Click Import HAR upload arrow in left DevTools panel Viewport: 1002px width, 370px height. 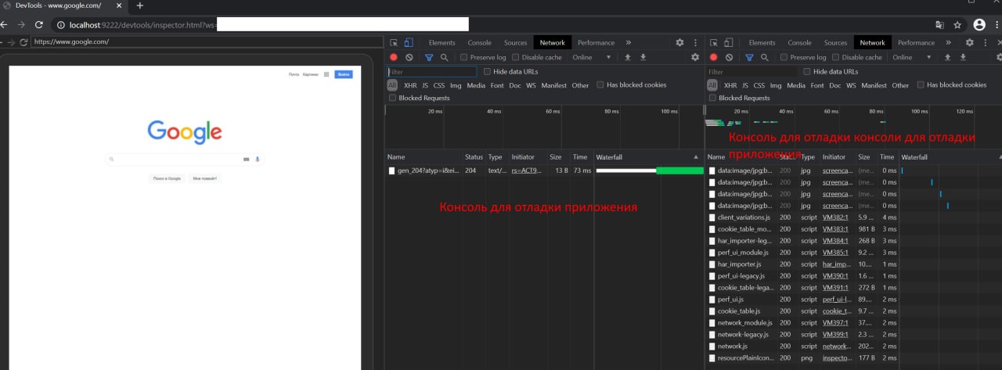click(x=627, y=57)
